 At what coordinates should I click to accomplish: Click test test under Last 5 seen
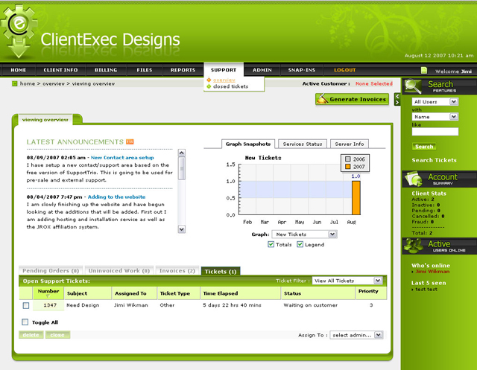pyautogui.click(x=426, y=289)
